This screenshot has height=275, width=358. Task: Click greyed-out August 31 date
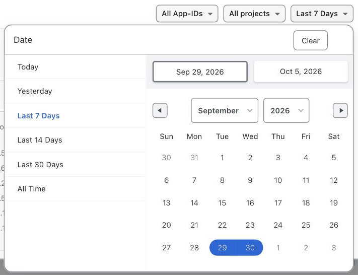pyautogui.click(x=194, y=158)
